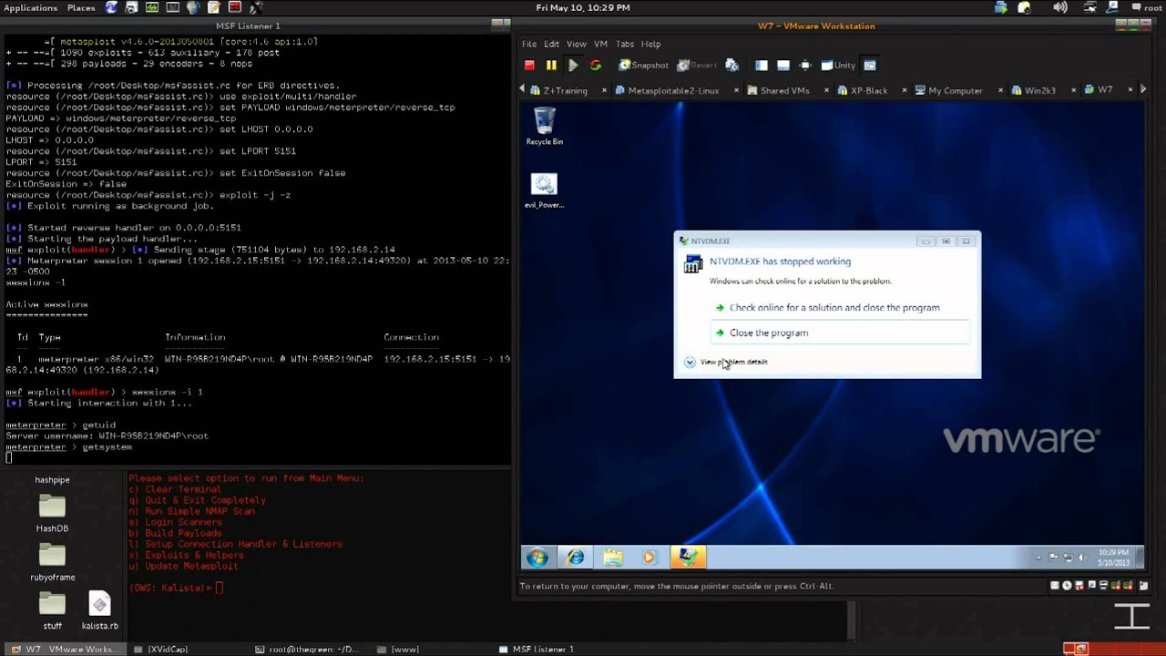Click the text editor notepad launcher in top panel
The width and height of the screenshot is (1166, 656).
point(214,7)
